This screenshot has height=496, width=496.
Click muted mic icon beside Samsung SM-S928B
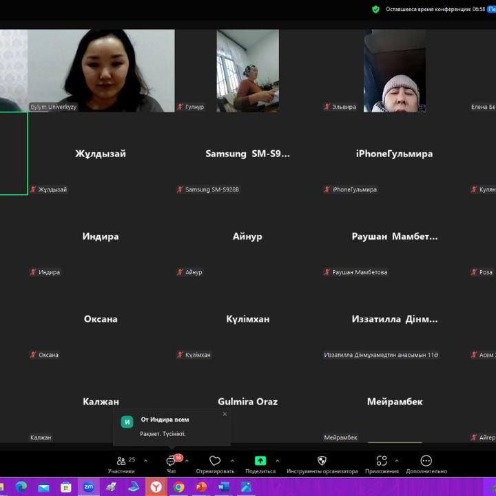tap(180, 189)
